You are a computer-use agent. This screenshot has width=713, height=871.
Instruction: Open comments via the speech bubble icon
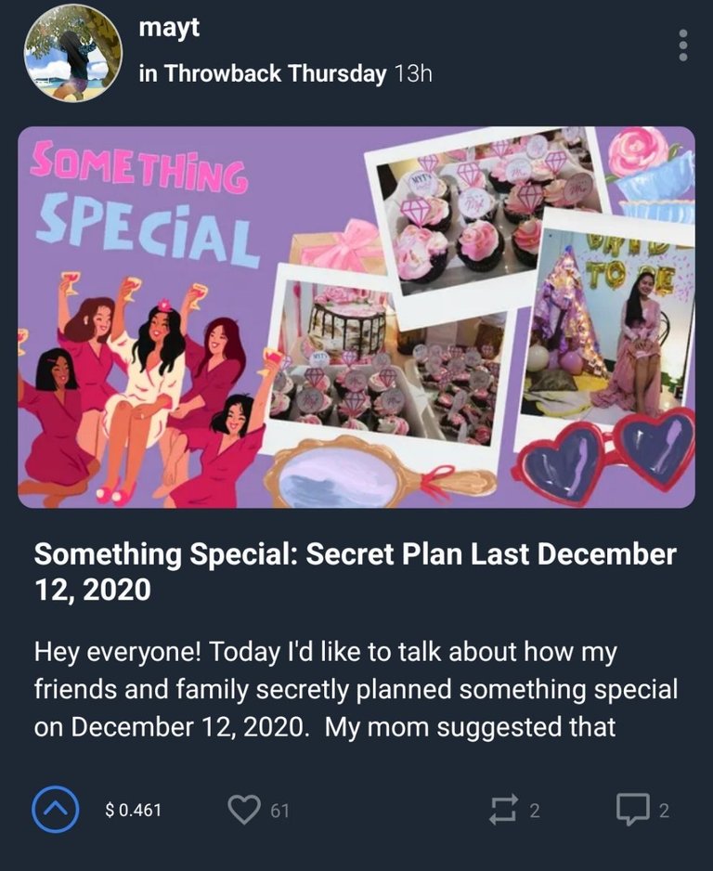click(x=632, y=810)
